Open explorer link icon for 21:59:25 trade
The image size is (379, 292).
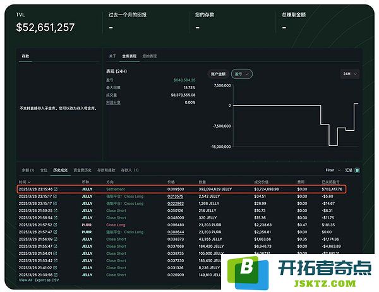tap(56, 210)
